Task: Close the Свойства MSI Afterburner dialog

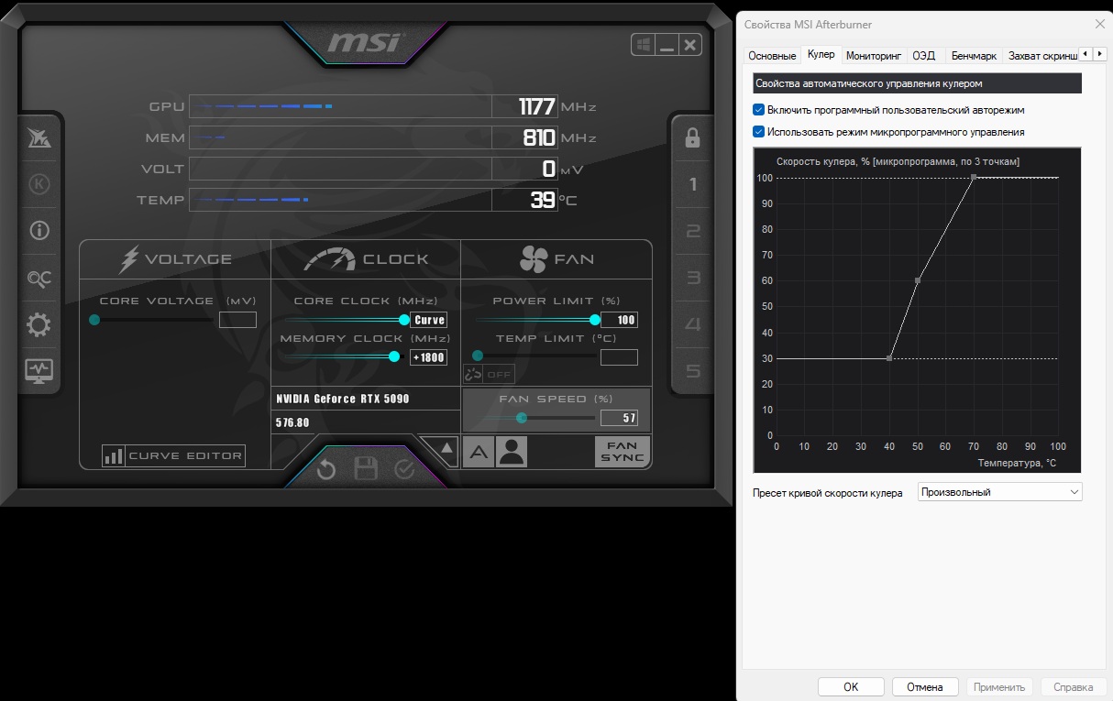Action: click(1099, 25)
